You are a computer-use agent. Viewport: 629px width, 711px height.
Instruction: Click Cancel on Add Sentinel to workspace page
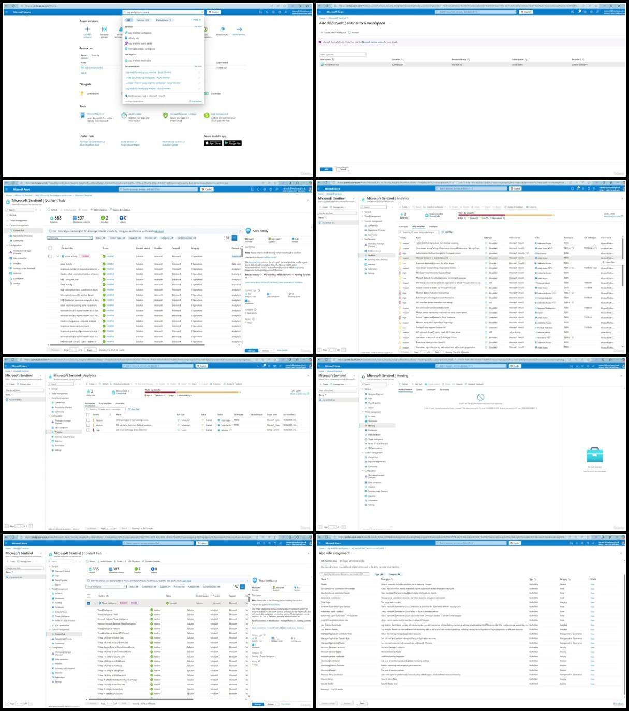342,169
